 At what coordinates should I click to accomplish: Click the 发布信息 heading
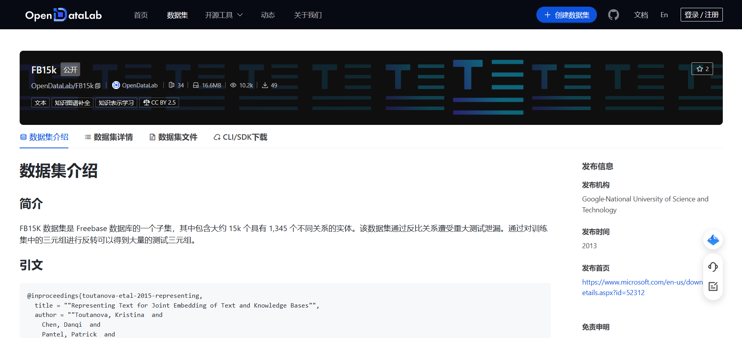tap(598, 166)
